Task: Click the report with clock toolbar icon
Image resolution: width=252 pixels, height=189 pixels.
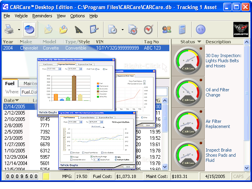Action: pos(113,30)
